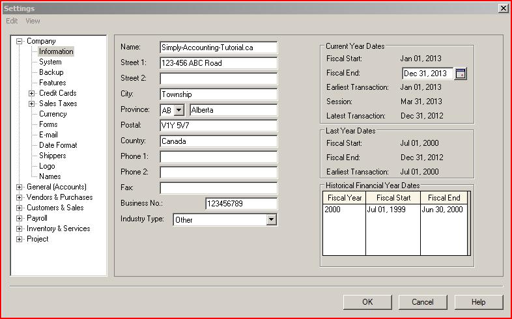
Task: Select Company root tree item
Action: click(x=41, y=41)
